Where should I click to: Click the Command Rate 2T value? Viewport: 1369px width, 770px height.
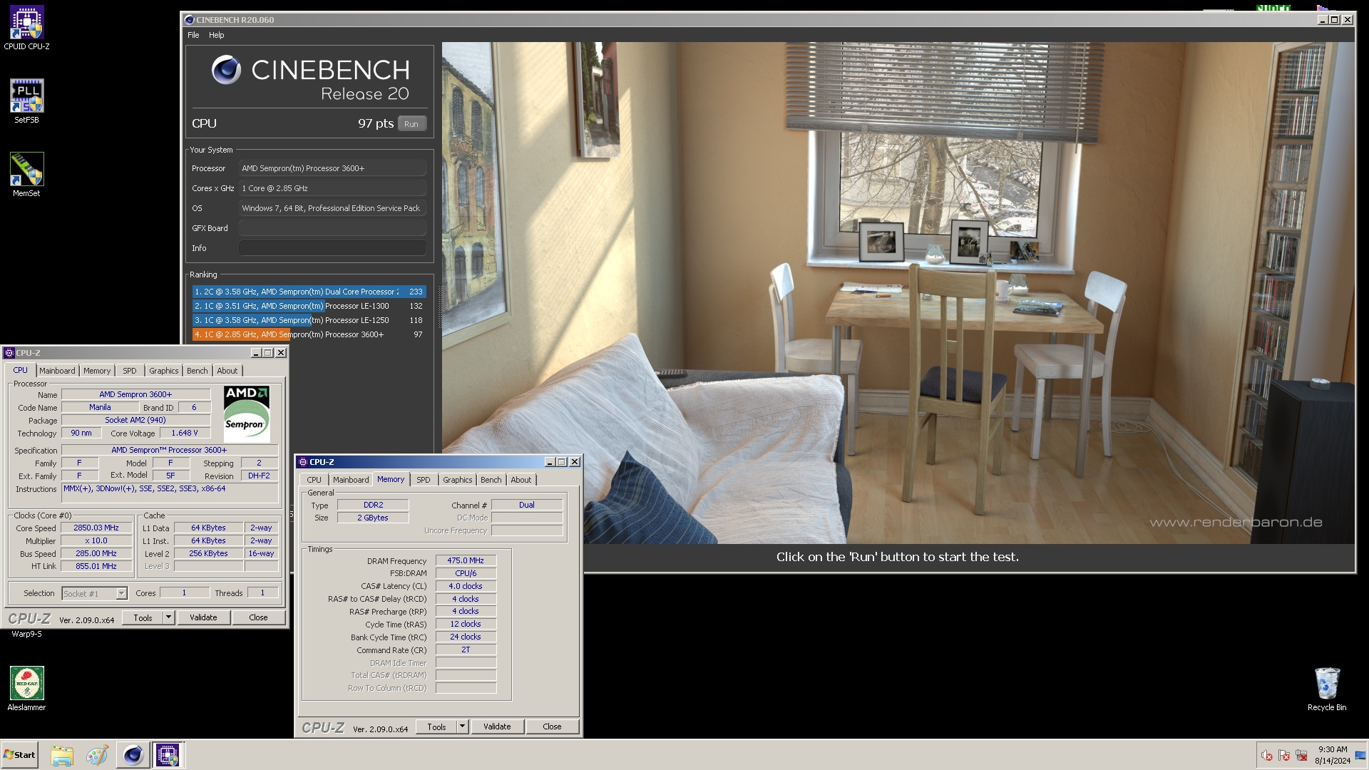point(466,650)
